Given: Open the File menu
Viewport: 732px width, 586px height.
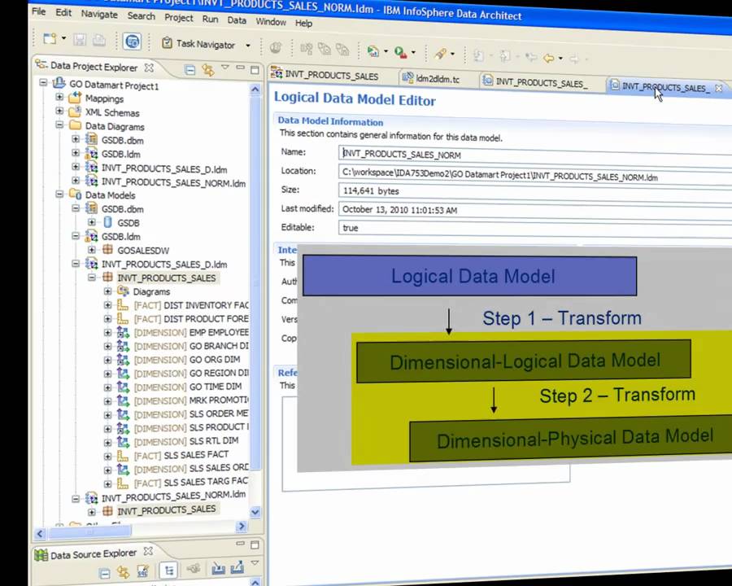Looking at the screenshot, I should (x=39, y=11).
